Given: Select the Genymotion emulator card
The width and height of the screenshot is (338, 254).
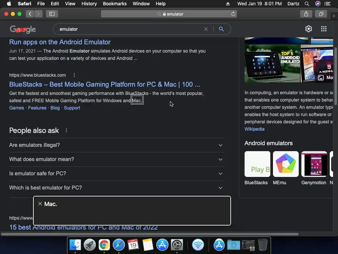Looking at the screenshot, I should pos(314,168).
